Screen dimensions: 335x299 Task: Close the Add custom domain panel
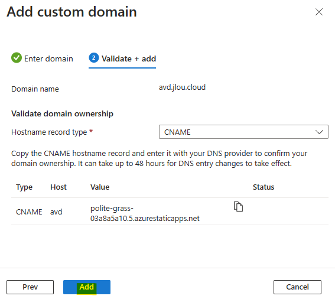(319, 12)
